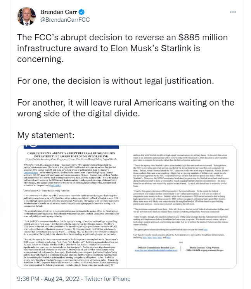This screenshot has width=251, height=289.
Task: Click the blue verified checkmark badge
Action: click(x=81, y=12)
